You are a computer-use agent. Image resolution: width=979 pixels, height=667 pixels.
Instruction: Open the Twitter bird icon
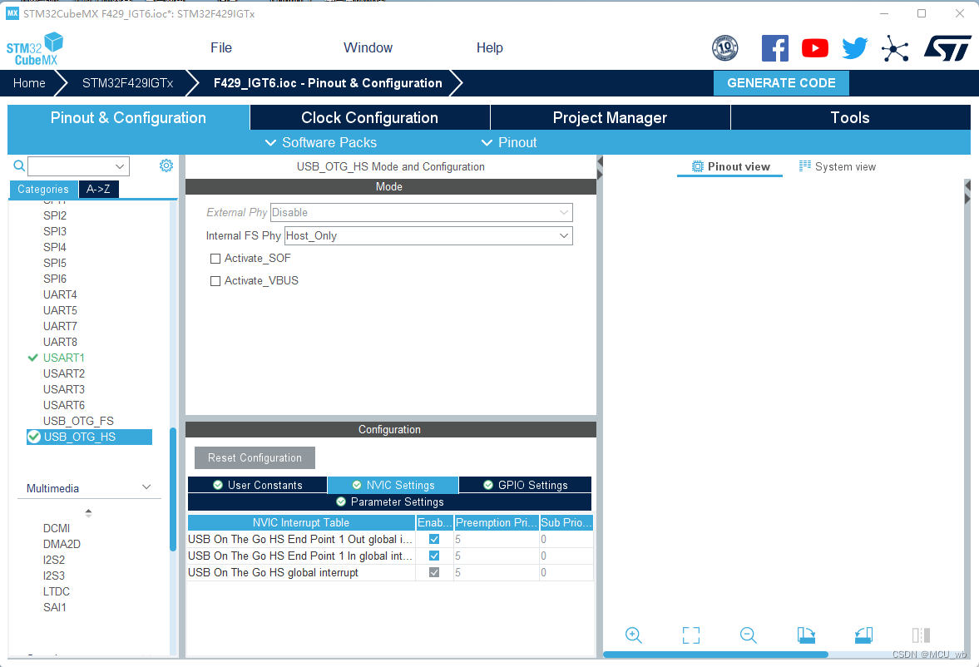(855, 48)
